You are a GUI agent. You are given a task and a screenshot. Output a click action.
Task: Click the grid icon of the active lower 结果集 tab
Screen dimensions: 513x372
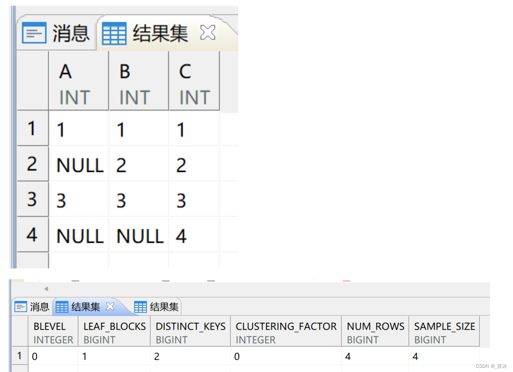[x=62, y=307]
